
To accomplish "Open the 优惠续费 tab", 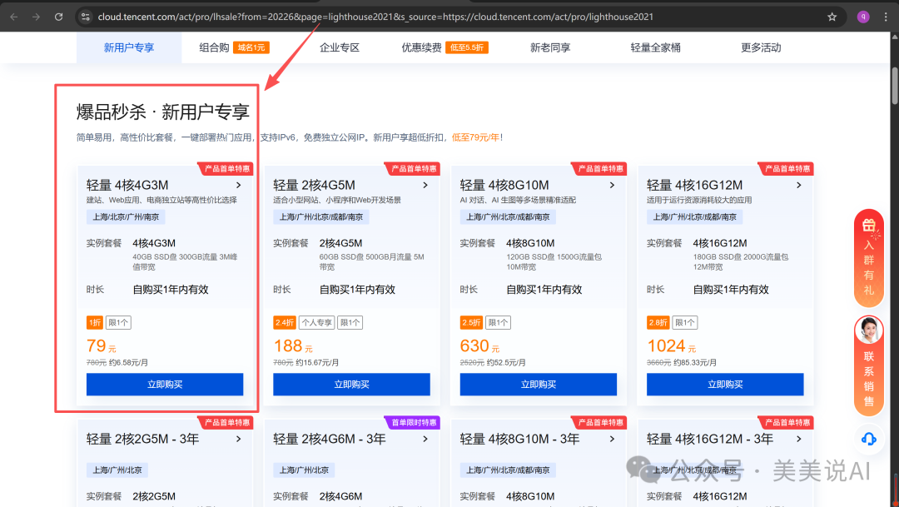I will point(425,47).
